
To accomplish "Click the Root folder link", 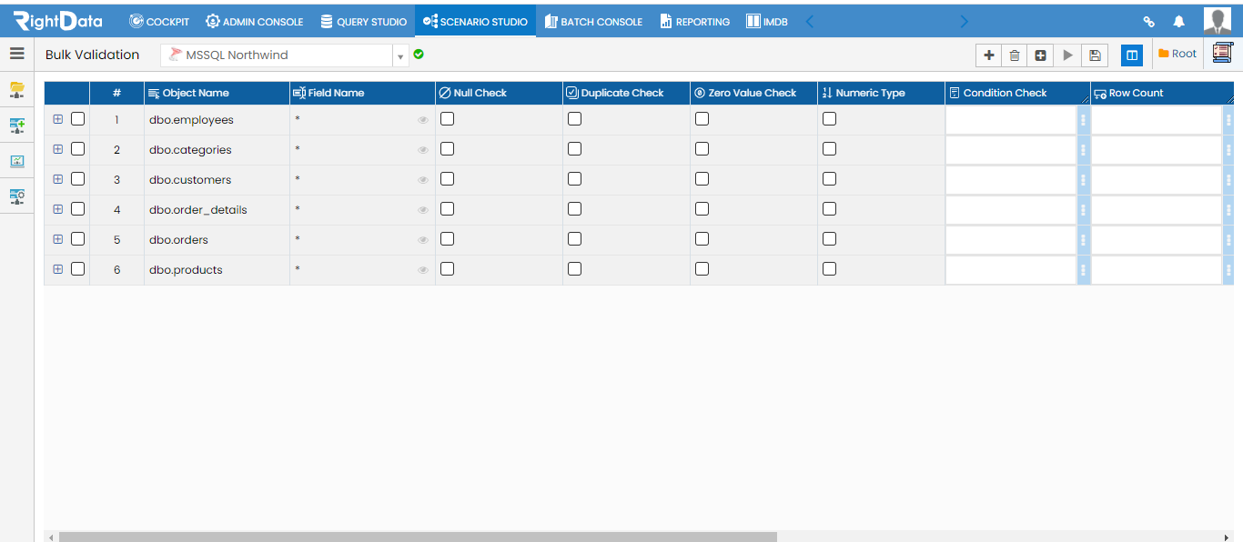I will [1177, 54].
